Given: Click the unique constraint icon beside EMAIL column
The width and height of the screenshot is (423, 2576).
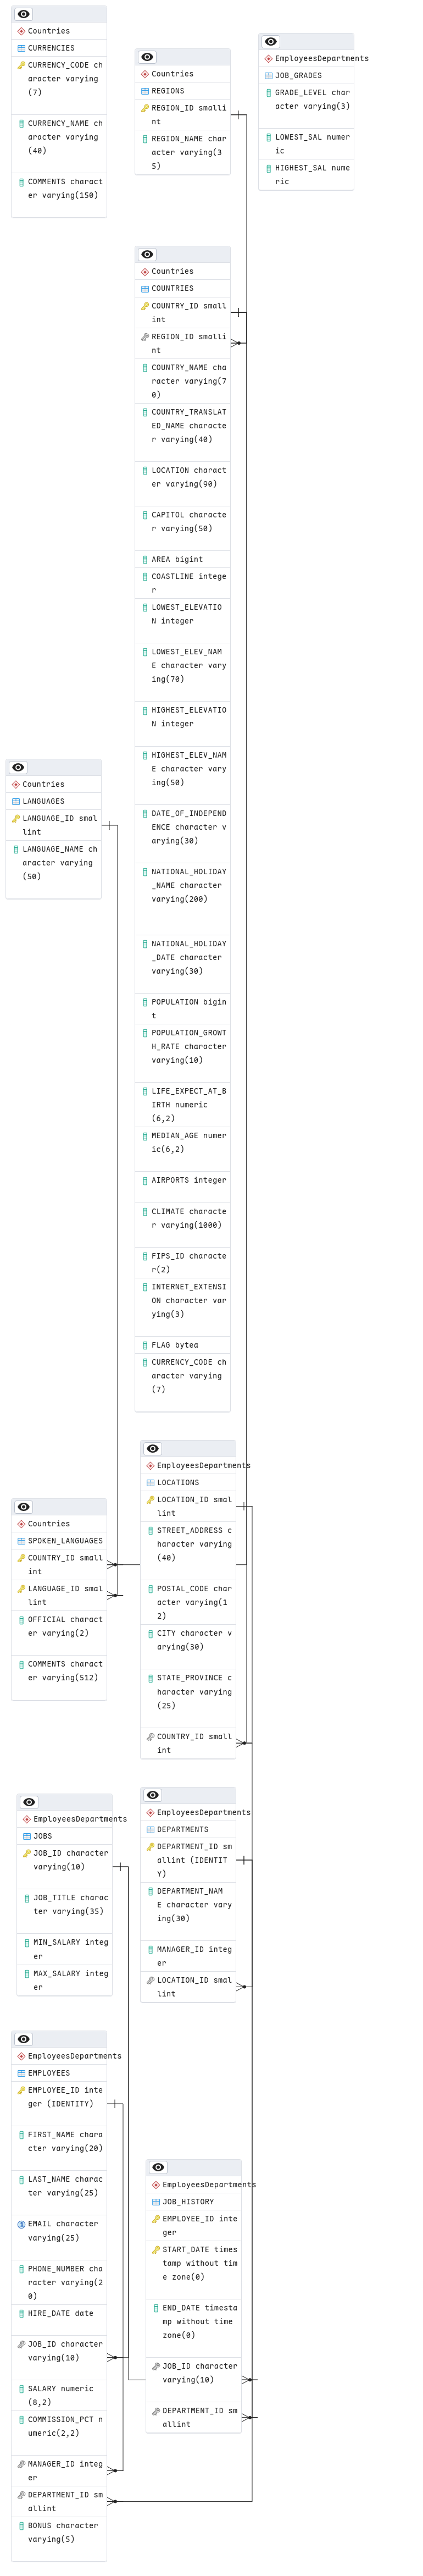Looking at the screenshot, I should click(21, 2224).
